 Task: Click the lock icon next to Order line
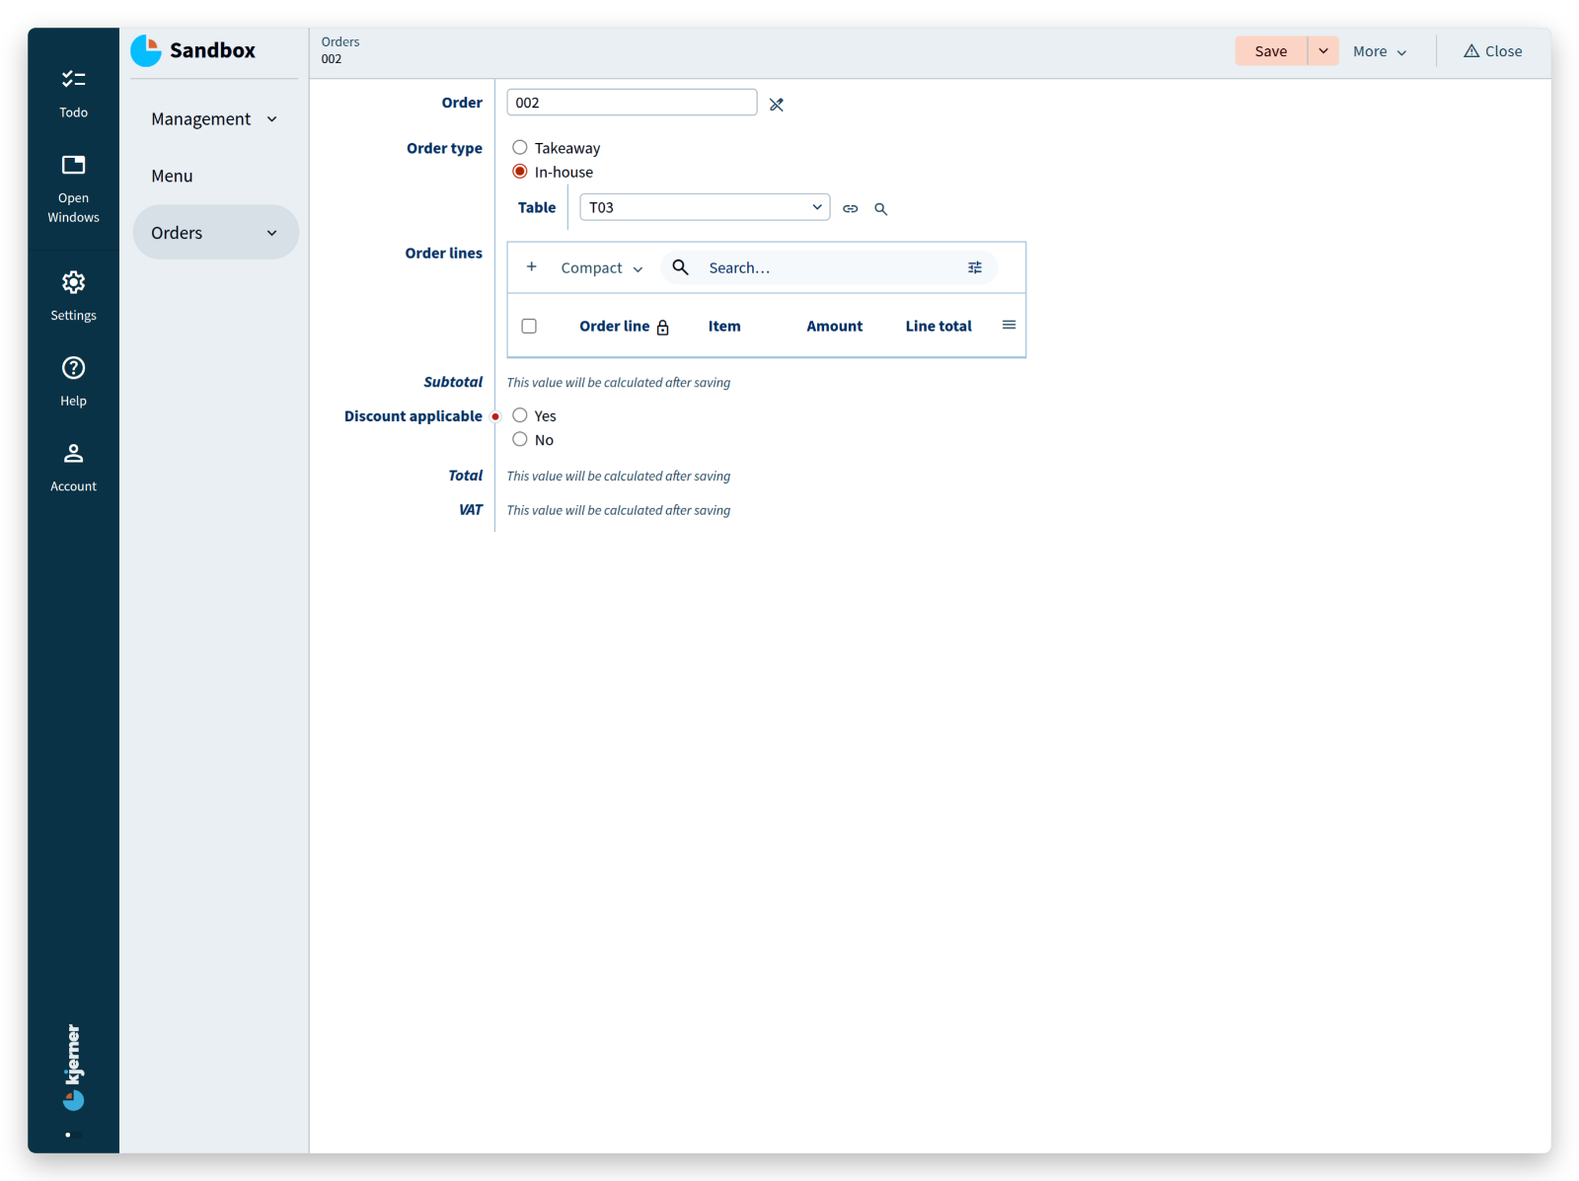click(663, 328)
